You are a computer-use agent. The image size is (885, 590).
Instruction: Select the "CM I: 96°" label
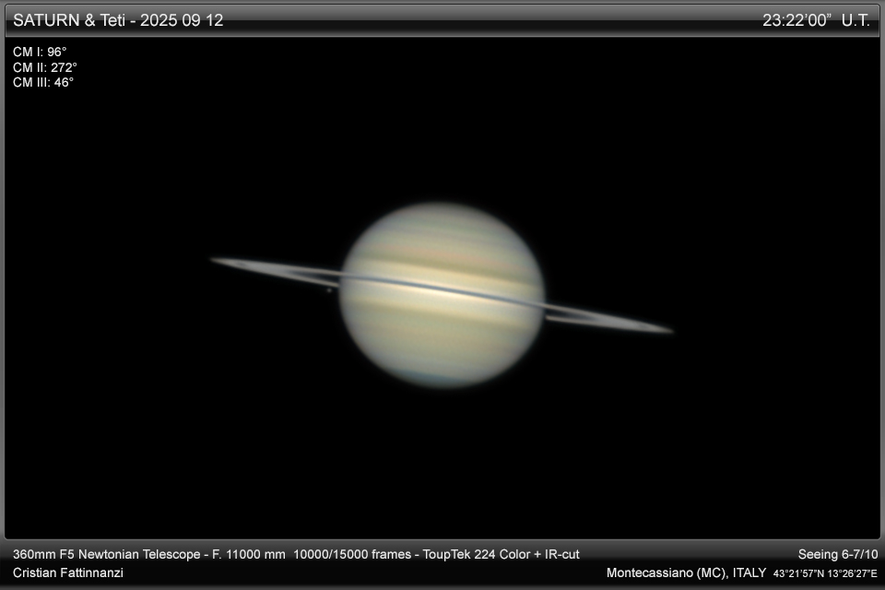40,53
